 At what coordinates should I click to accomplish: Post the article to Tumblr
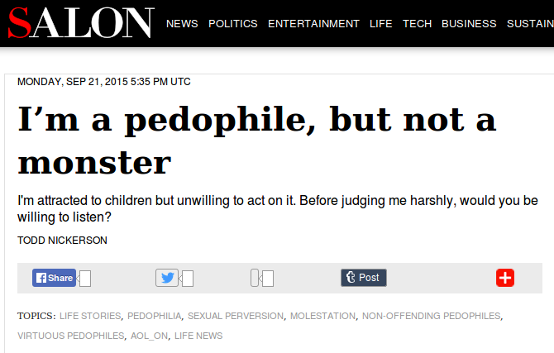point(364,278)
